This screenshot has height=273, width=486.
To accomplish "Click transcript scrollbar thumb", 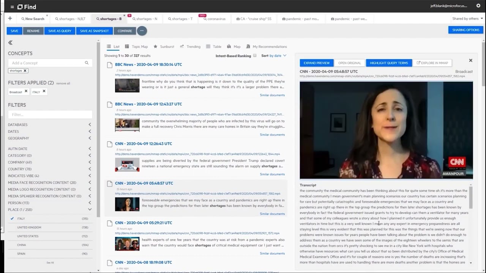I will tap(471, 197).
